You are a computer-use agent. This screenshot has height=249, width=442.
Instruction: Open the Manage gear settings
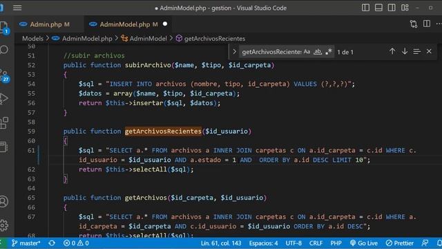(4, 225)
